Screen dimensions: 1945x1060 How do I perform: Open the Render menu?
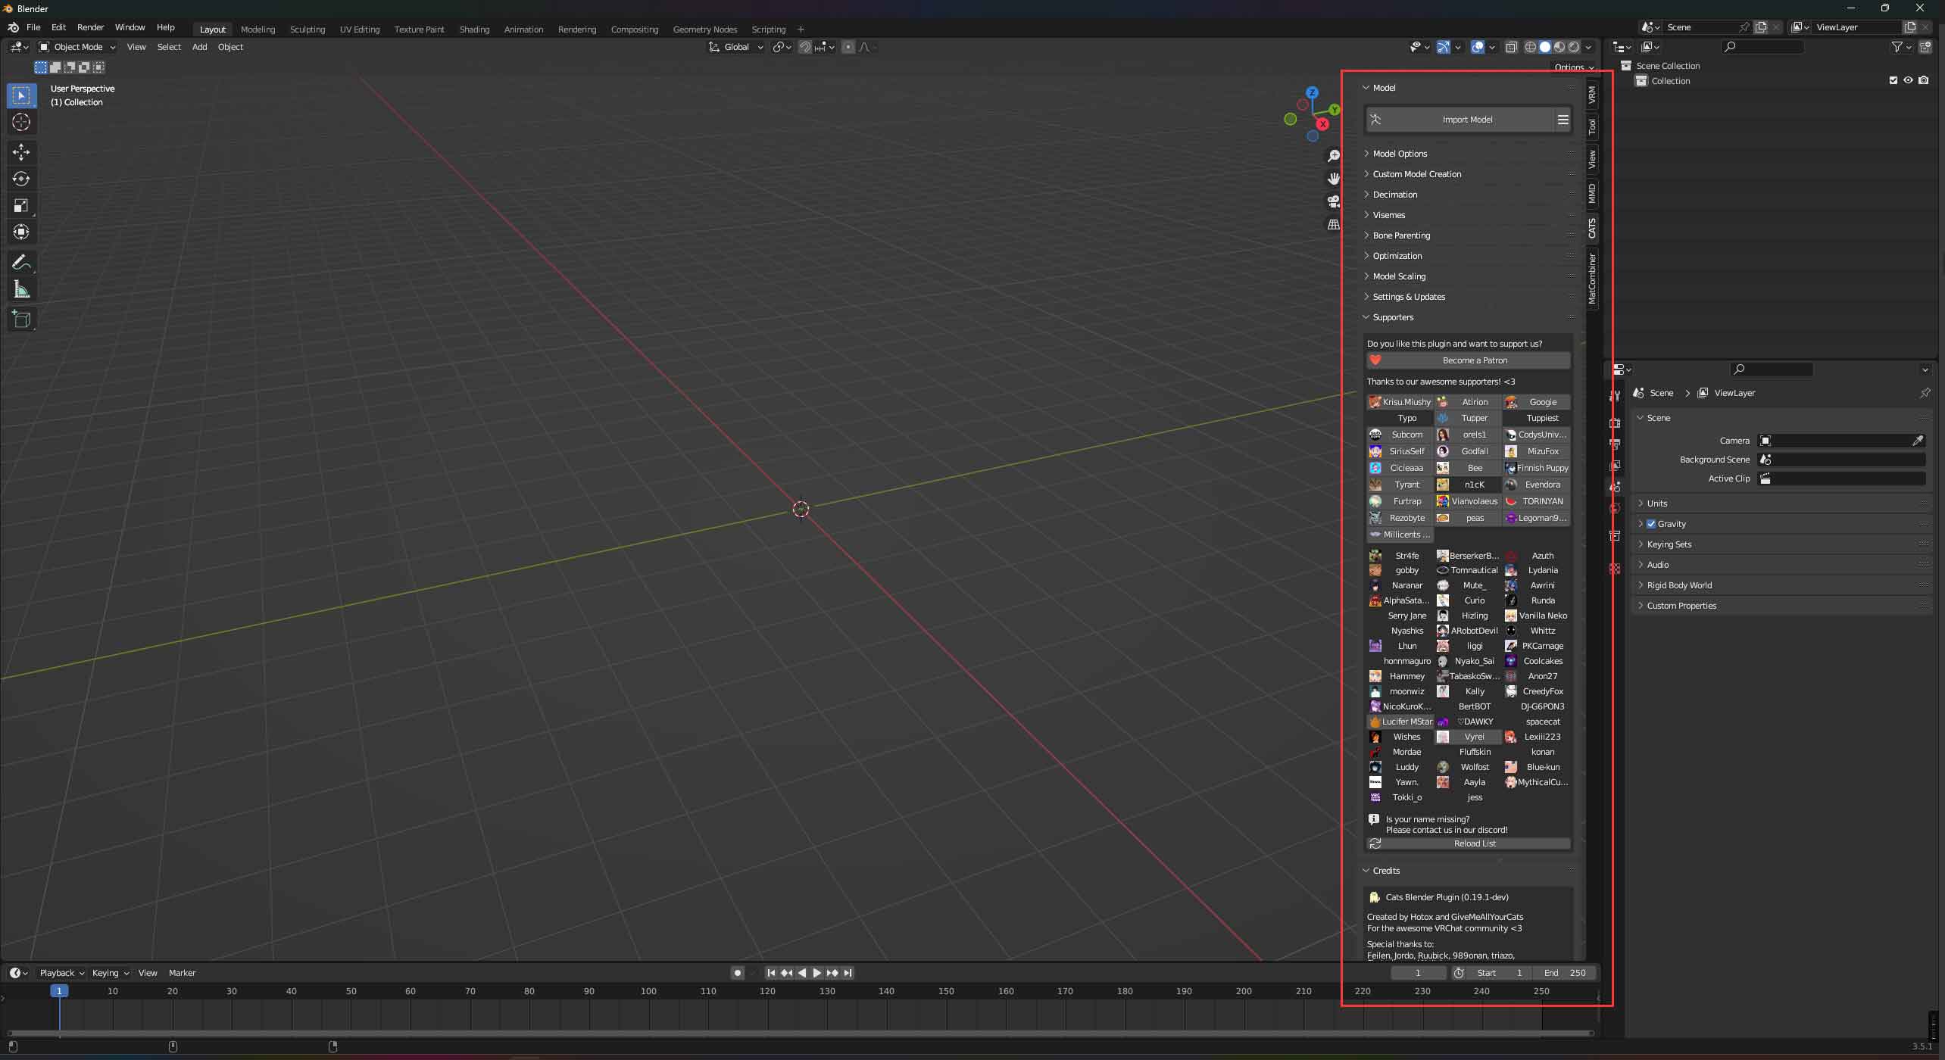[90, 27]
